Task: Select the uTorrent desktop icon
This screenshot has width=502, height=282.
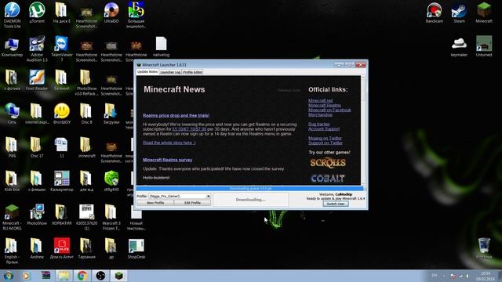Action: coord(37,13)
